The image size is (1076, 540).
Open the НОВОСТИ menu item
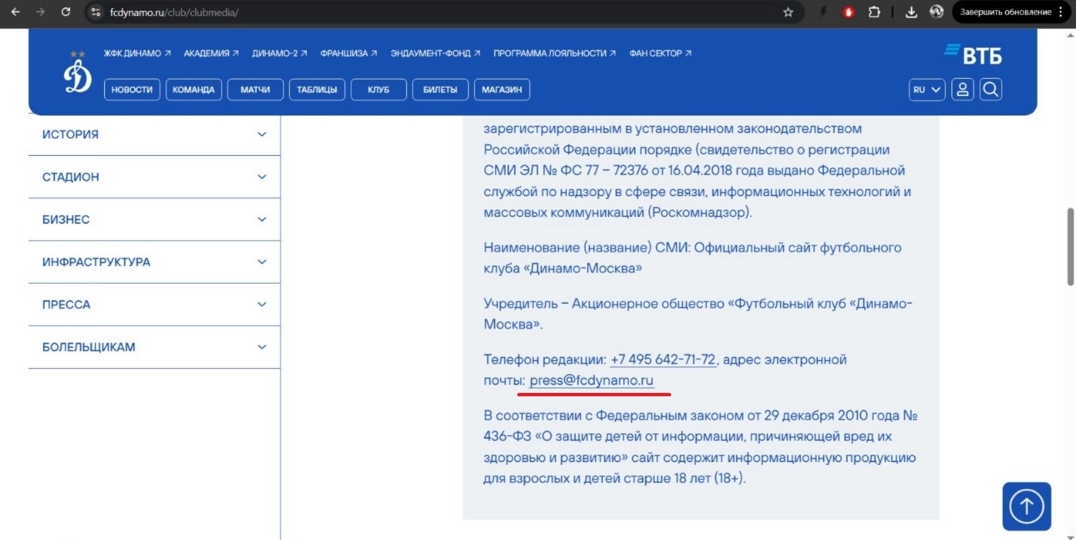coord(132,89)
